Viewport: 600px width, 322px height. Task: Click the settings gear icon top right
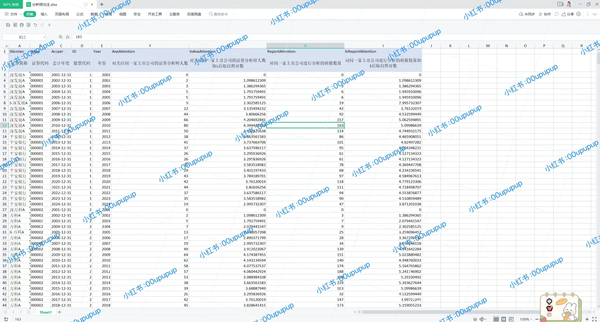(x=579, y=14)
